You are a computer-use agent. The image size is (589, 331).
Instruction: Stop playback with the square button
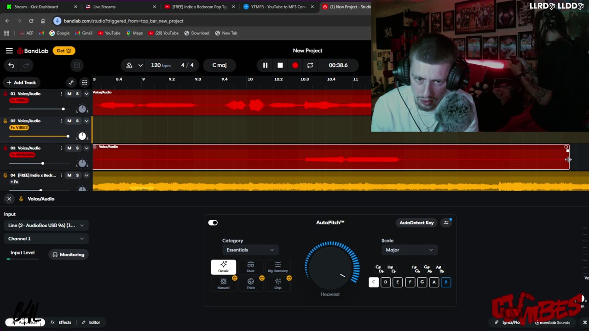[x=280, y=65]
